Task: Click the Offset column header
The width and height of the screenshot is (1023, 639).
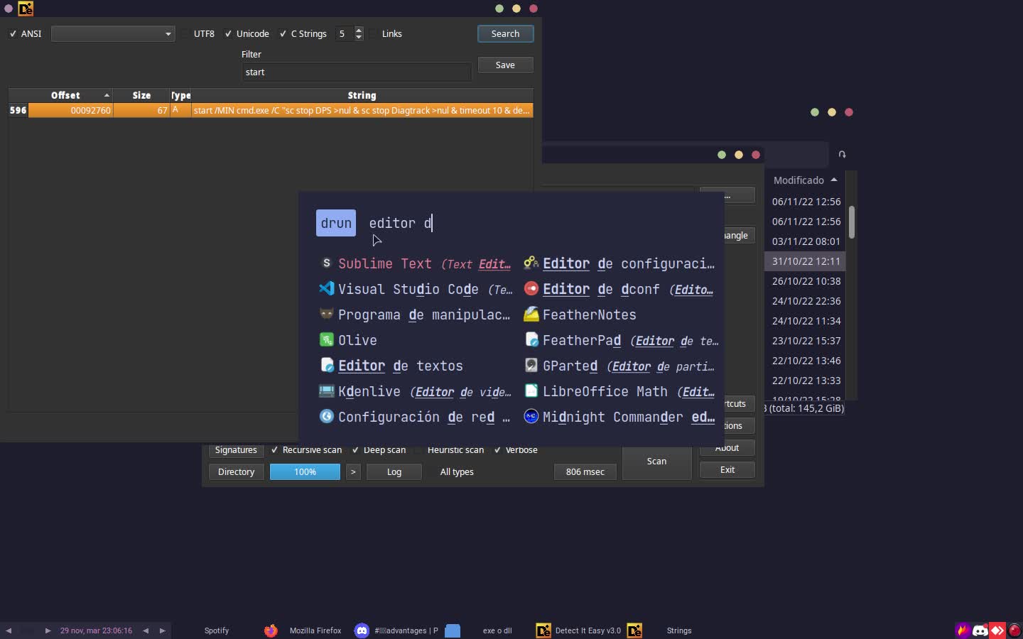Action: point(65,95)
